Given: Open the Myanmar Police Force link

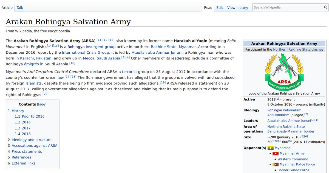Looking at the screenshot, I should click(297, 165).
